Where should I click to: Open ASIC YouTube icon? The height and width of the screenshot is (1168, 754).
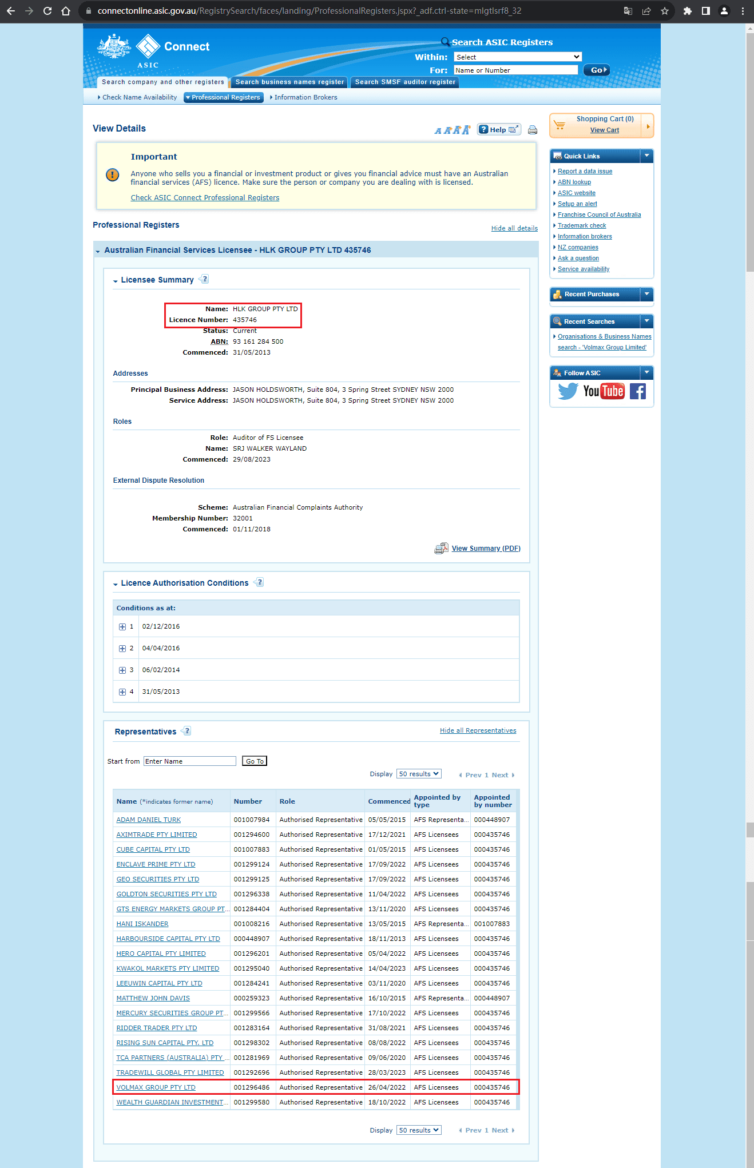604,391
